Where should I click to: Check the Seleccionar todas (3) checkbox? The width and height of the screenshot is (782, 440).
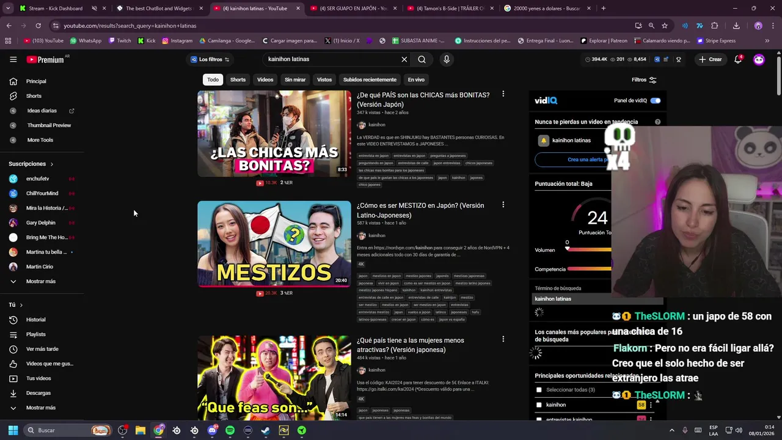pyautogui.click(x=539, y=390)
